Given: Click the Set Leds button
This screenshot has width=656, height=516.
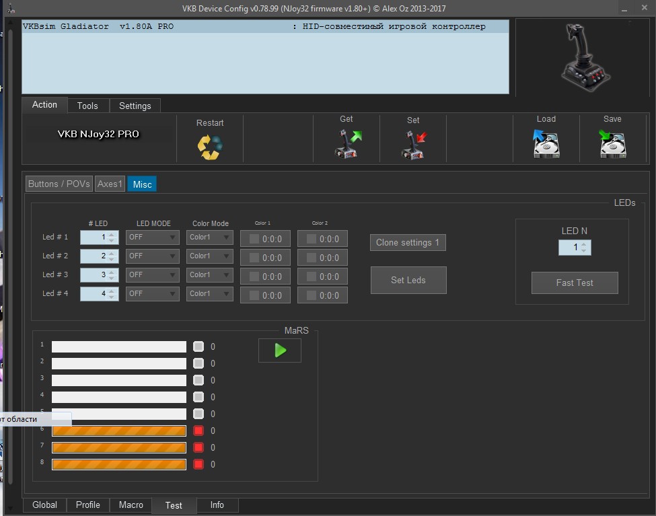Looking at the screenshot, I should click(x=408, y=280).
